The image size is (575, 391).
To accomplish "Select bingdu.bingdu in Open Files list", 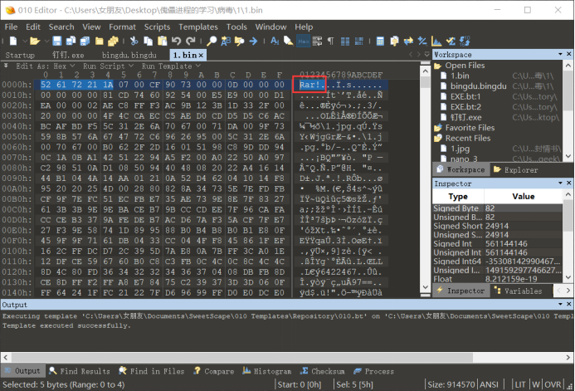I will [x=478, y=86].
